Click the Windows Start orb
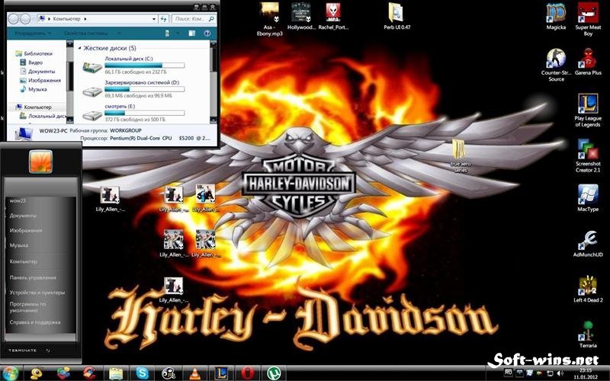Screen dimensions: 610x381 [x=10, y=373]
